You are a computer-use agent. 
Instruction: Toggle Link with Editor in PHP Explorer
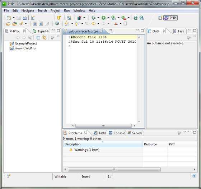tap(45, 38)
